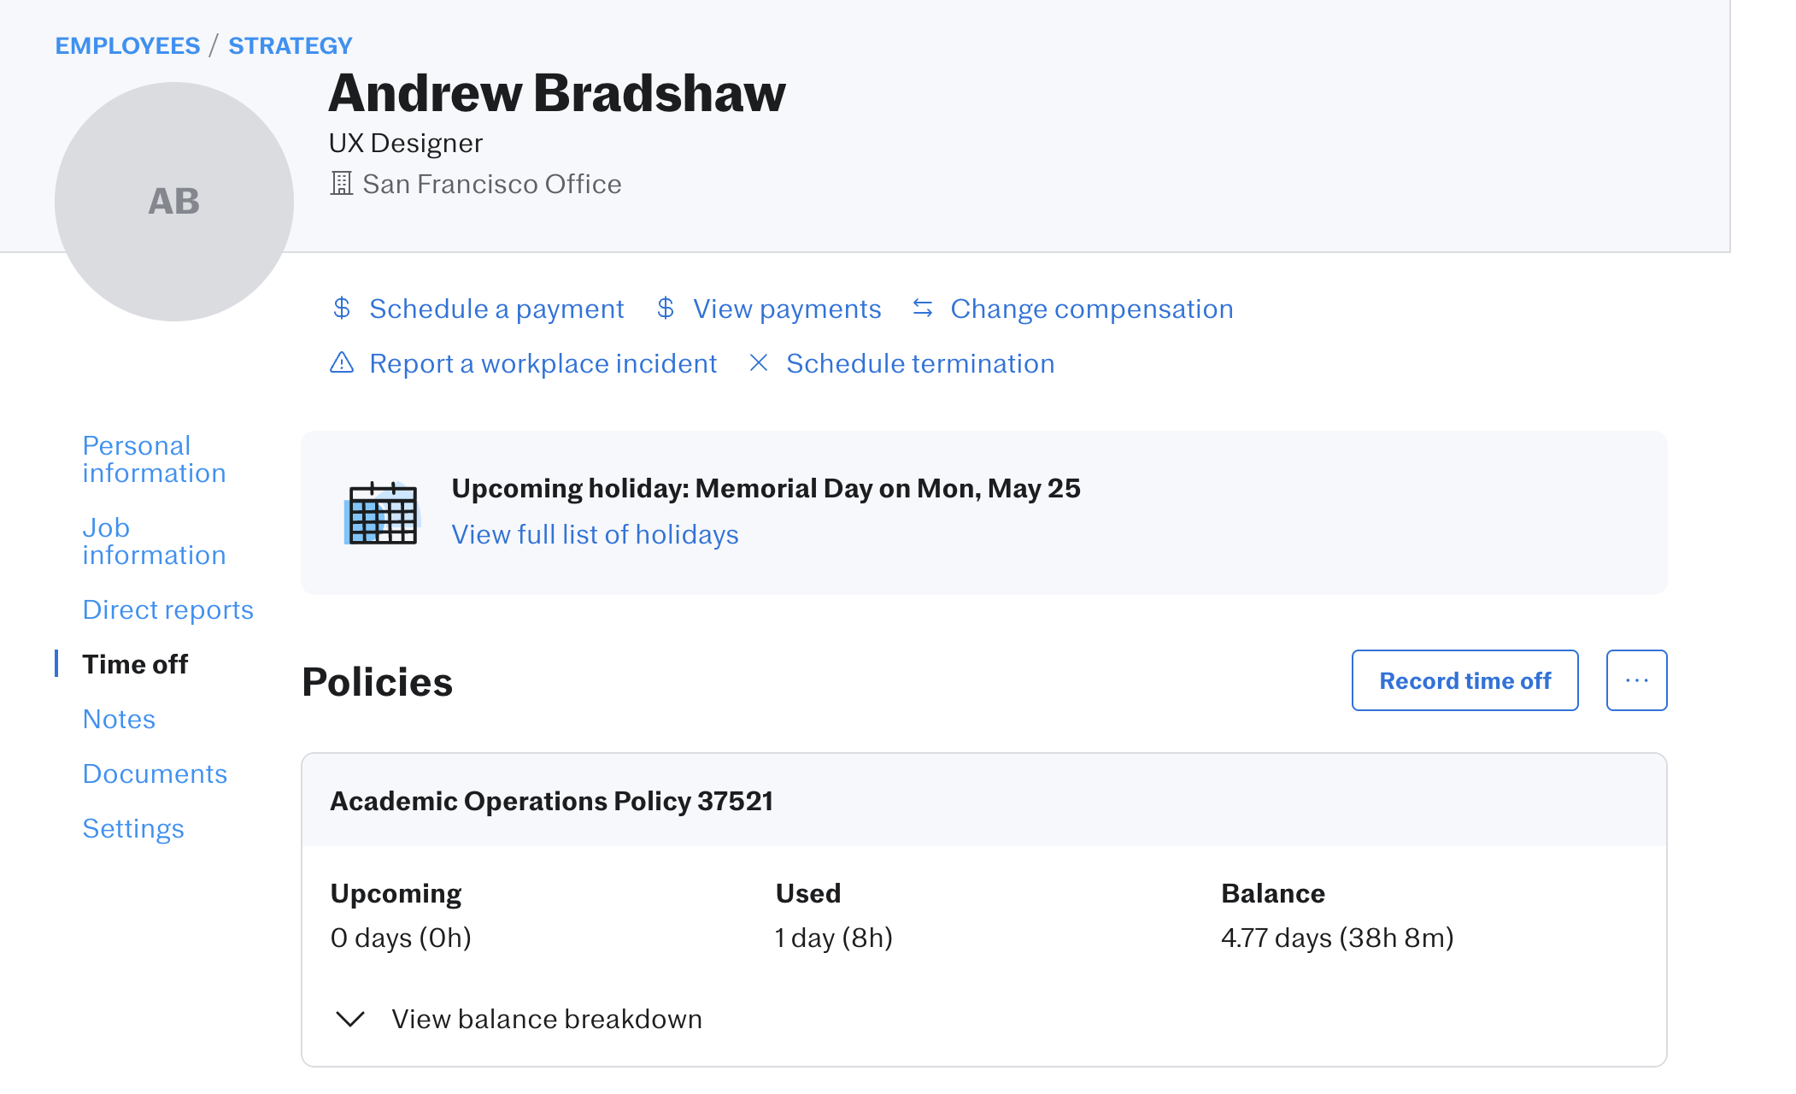This screenshot has height=1094, width=1796.
Task: Go to Personal information section
Action: pos(154,459)
